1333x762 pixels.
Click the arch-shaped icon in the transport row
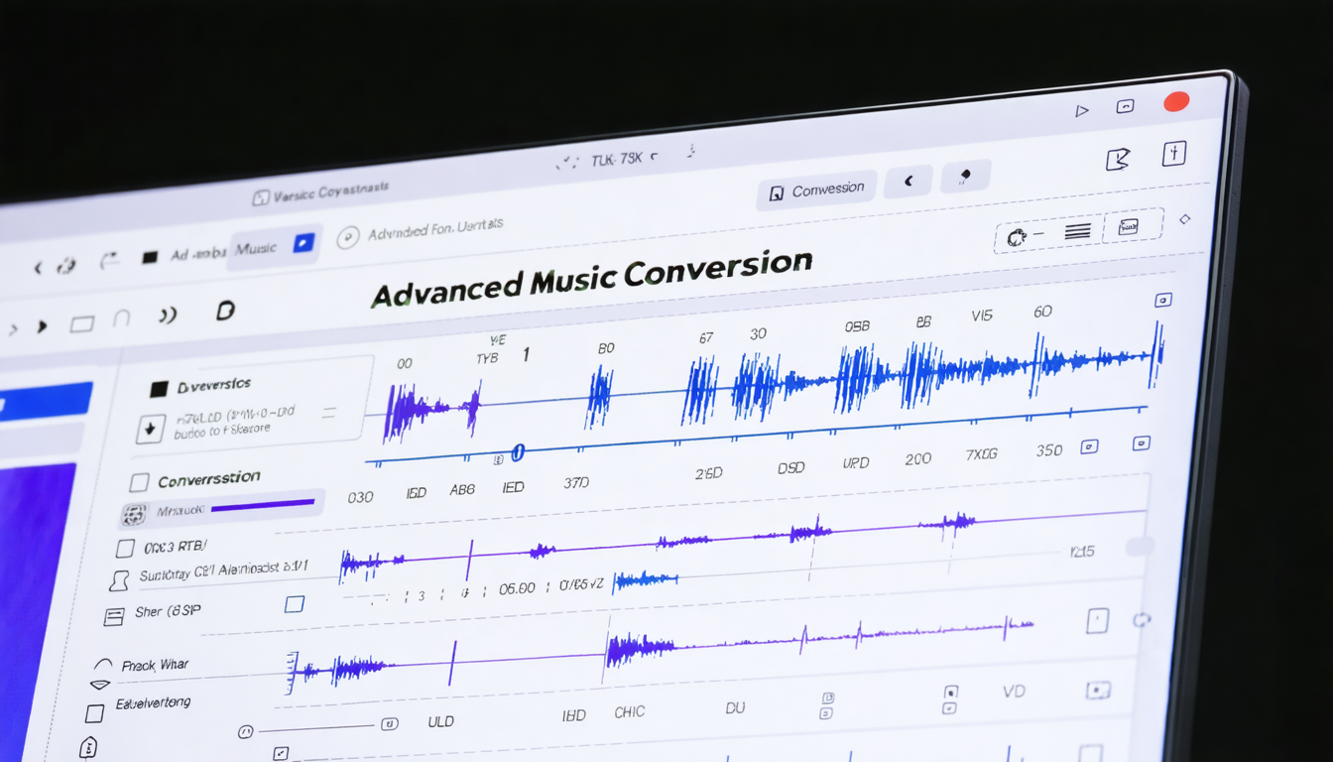click(122, 318)
